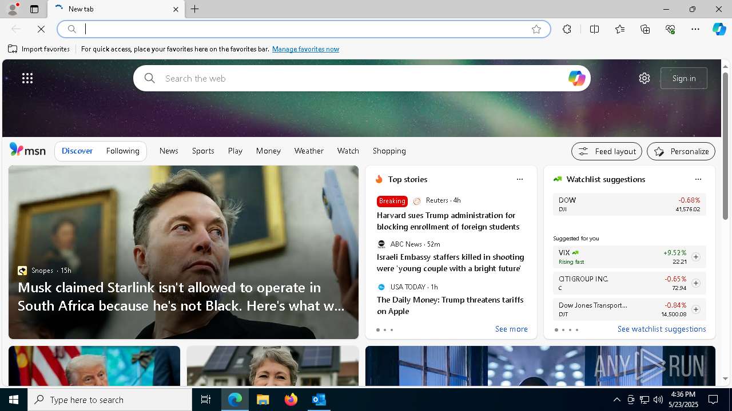Open Feed layout options
Viewport: 732px width, 411px height.
[x=607, y=151]
